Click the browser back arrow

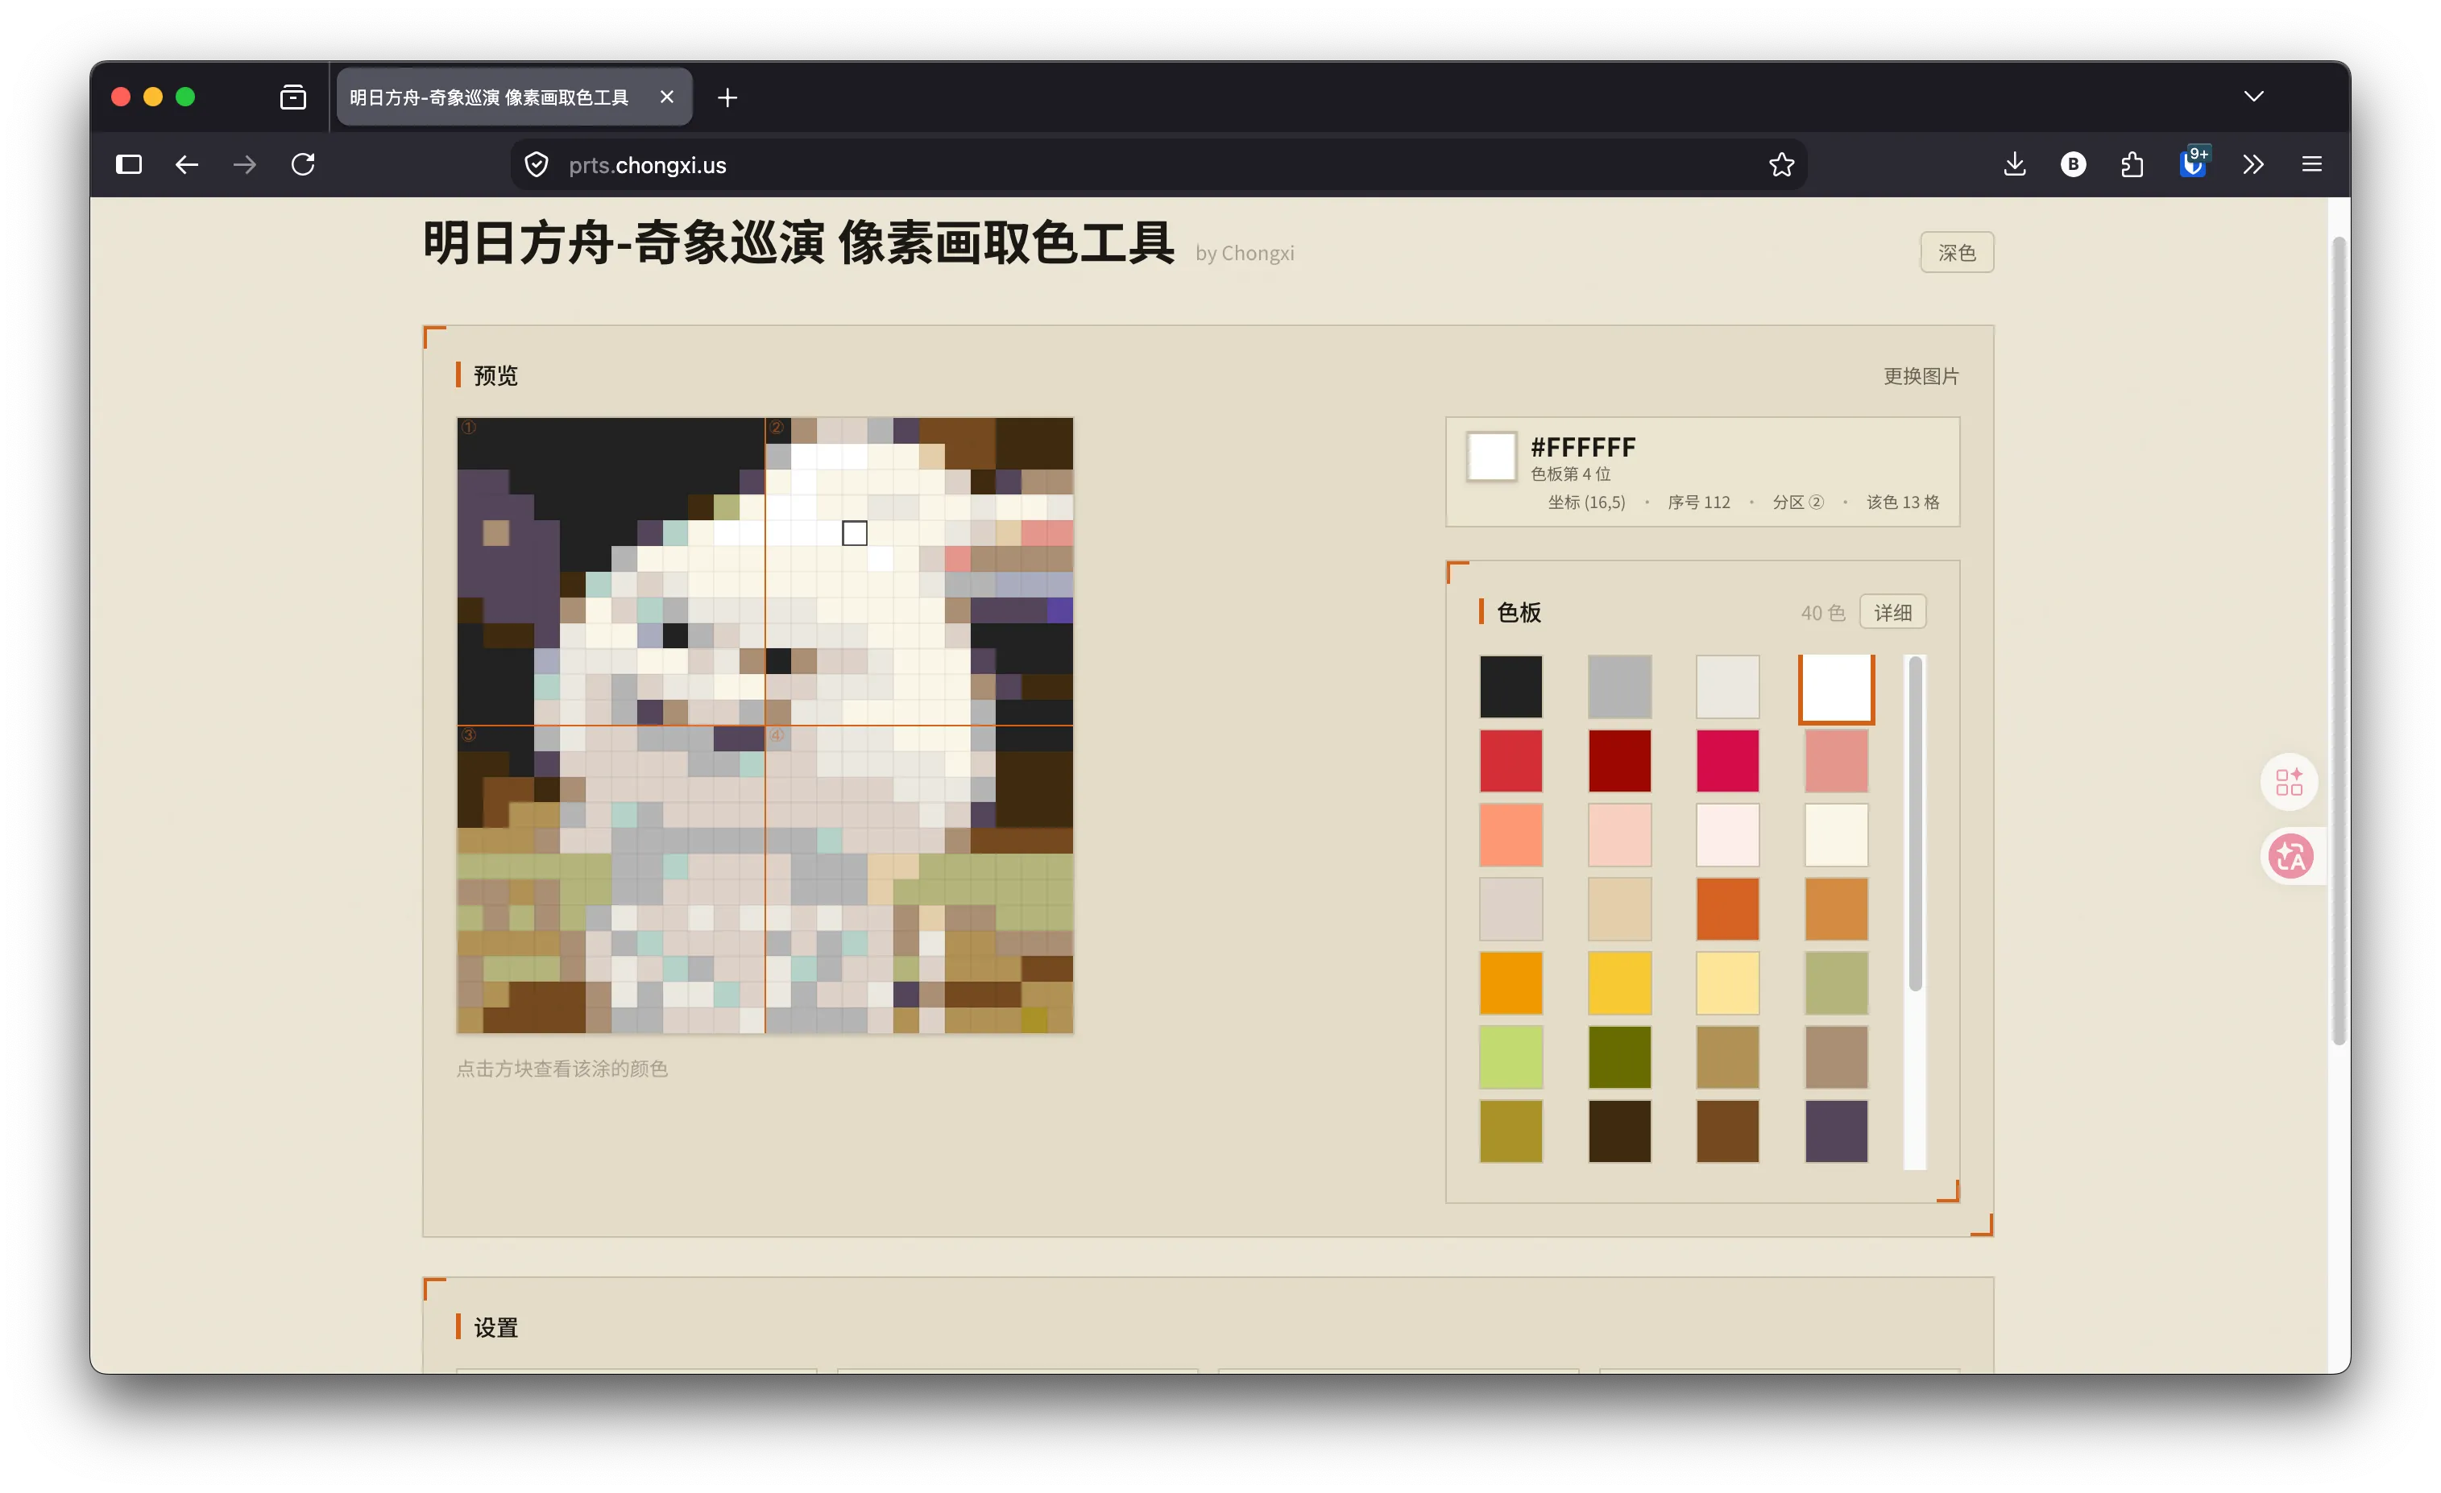(186, 164)
